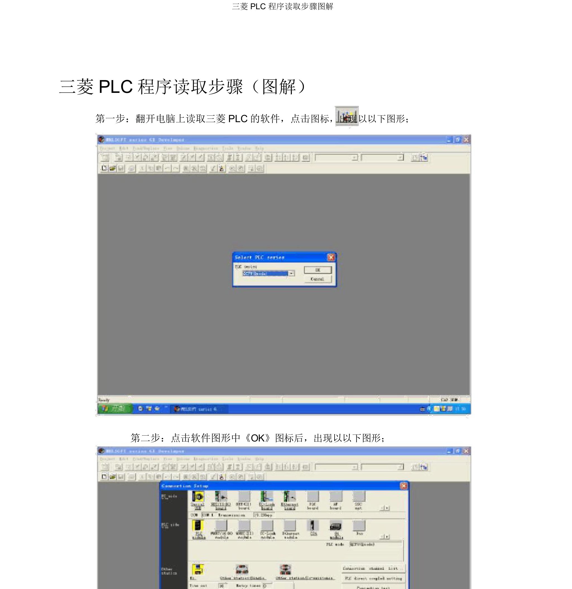Screen dimensions: 572x589
Task: Click New project icon in step-one screenshot toolbar
Action: click(x=104, y=168)
